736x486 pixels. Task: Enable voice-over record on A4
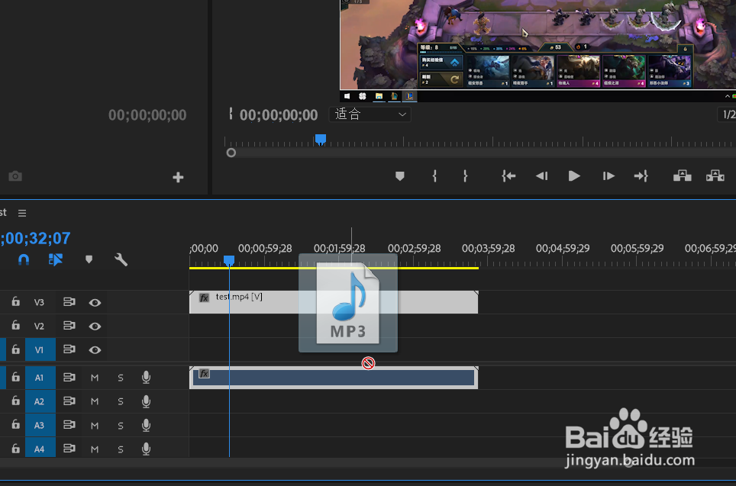coord(146,449)
